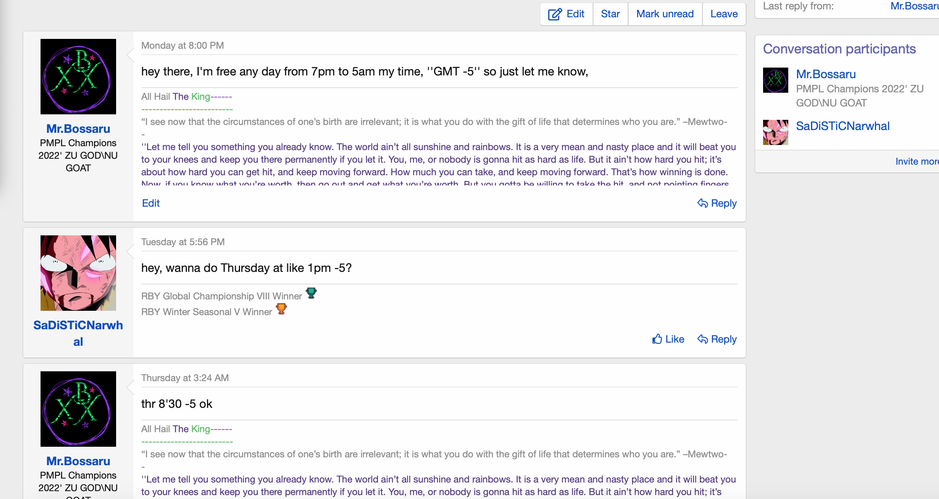This screenshot has width=939, height=499.
Task: Click Mr.Bossaru's small participant avatar
Action: 775,80
